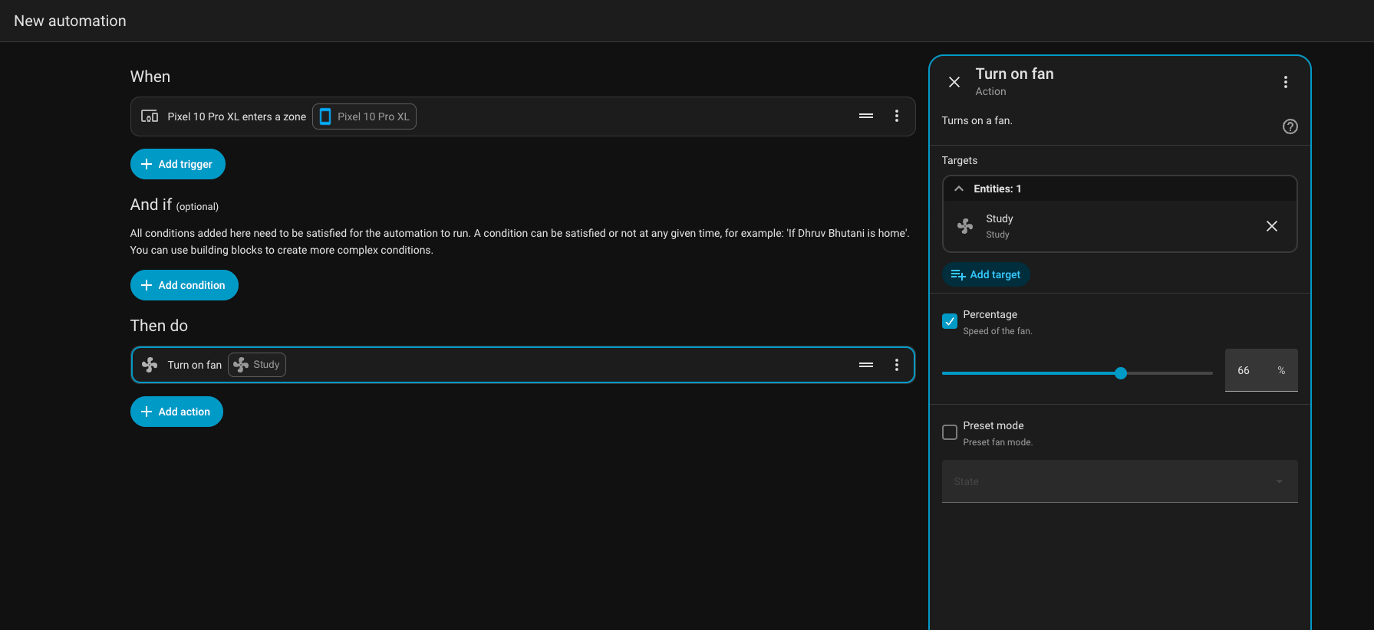Open the zone trigger three-dot menu
The height and width of the screenshot is (630, 1374).
(897, 116)
